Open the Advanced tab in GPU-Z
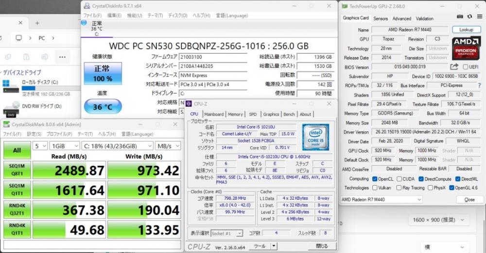The image size is (486, 253). [x=402, y=18]
